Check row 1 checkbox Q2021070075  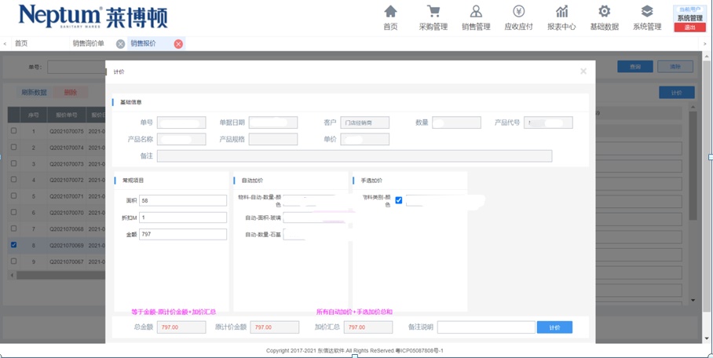tap(13, 131)
